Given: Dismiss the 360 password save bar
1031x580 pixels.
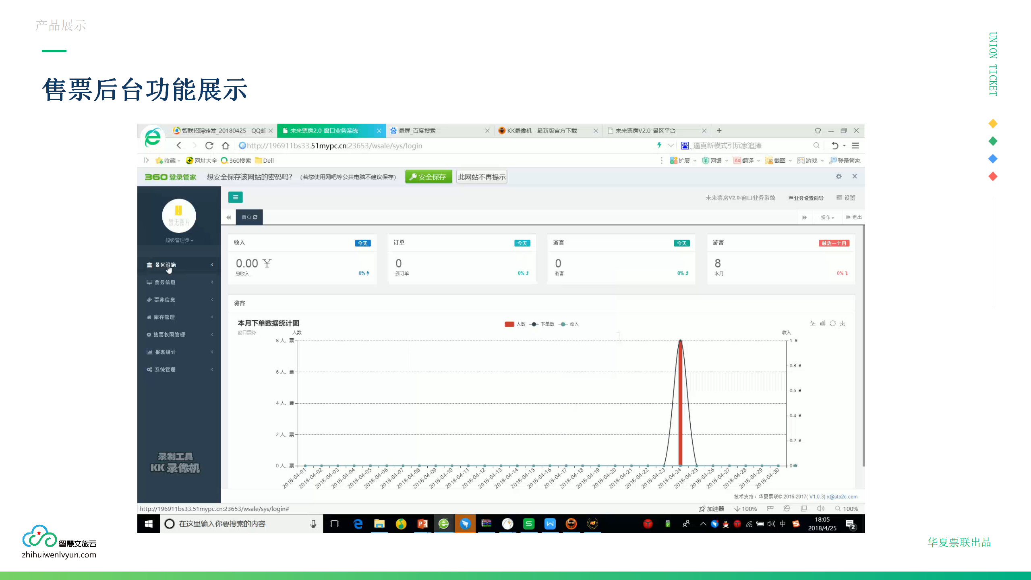Looking at the screenshot, I should (x=855, y=176).
